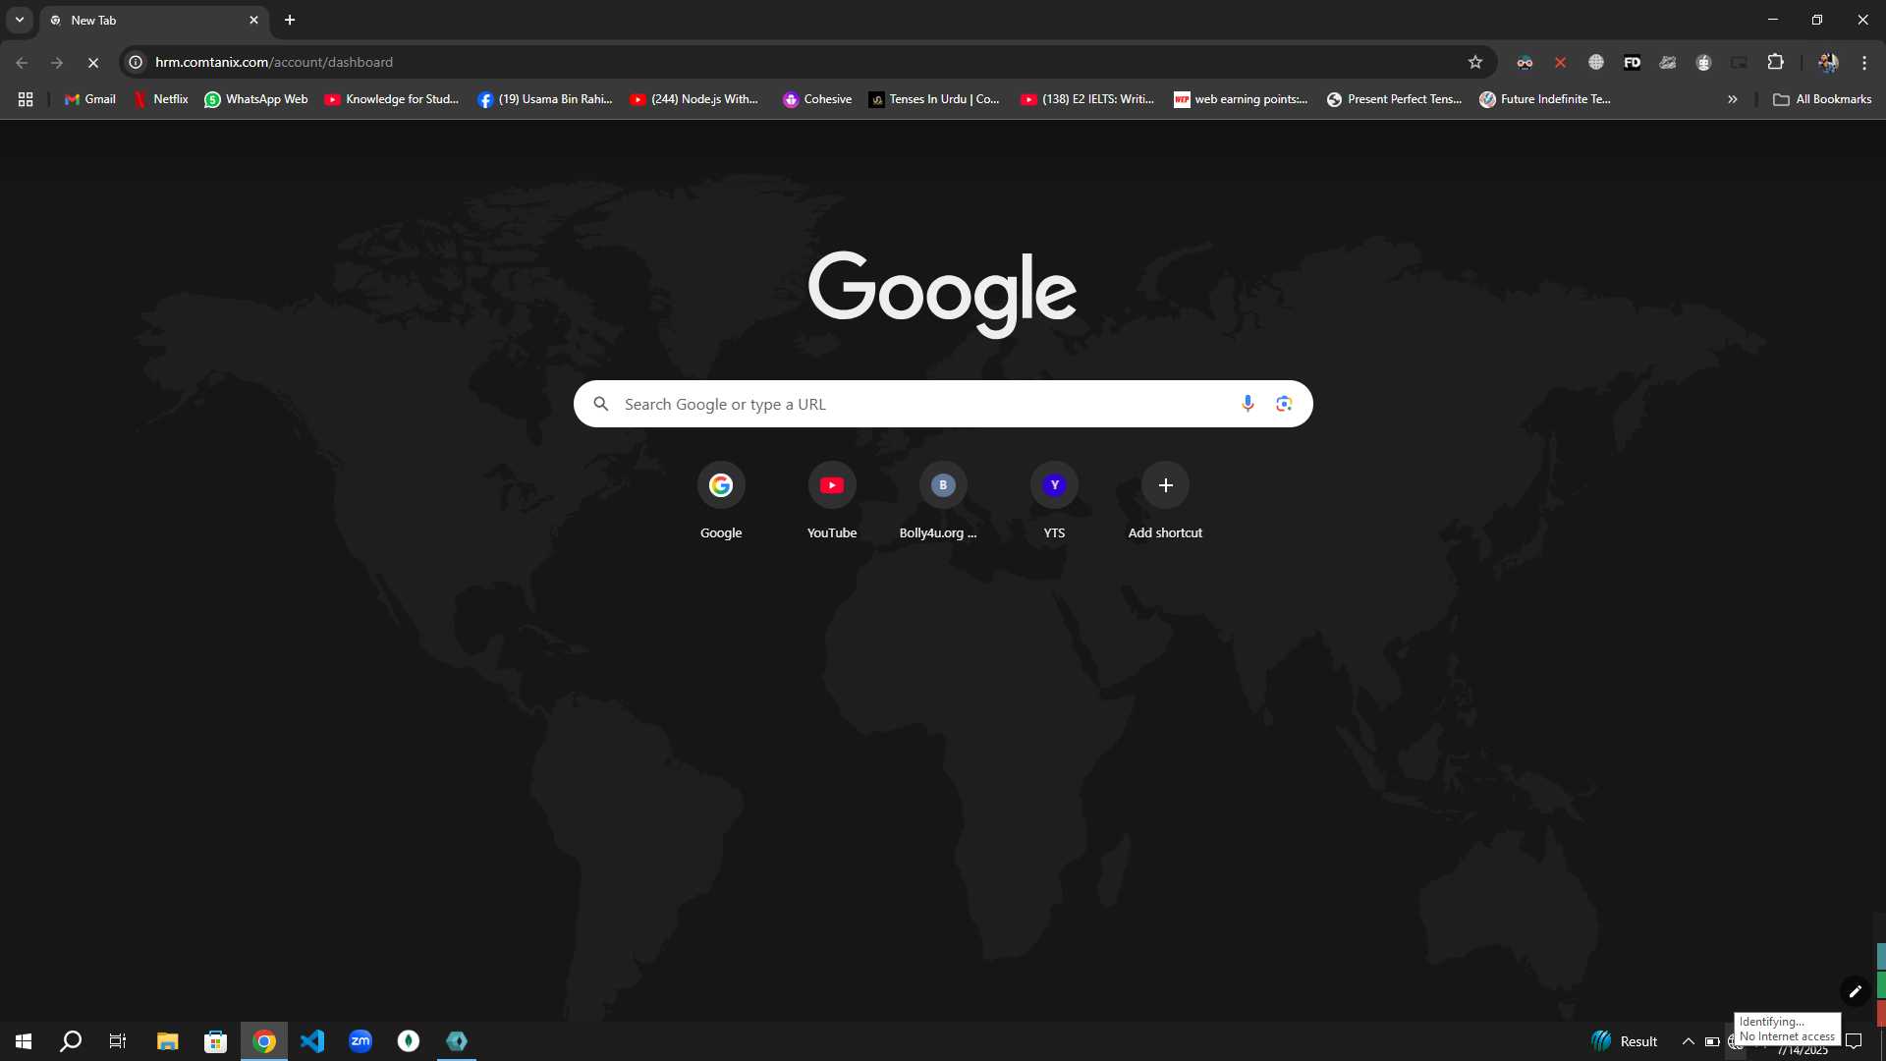Open the FD extension icon
This screenshot has height=1061, width=1886.
click(x=1632, y=62)
